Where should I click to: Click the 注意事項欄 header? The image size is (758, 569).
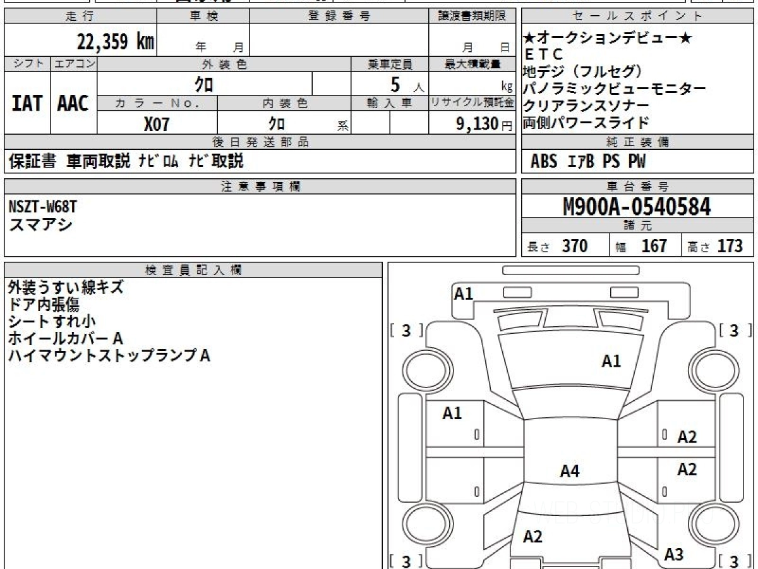pyautogui.click(x=260, y=187)
